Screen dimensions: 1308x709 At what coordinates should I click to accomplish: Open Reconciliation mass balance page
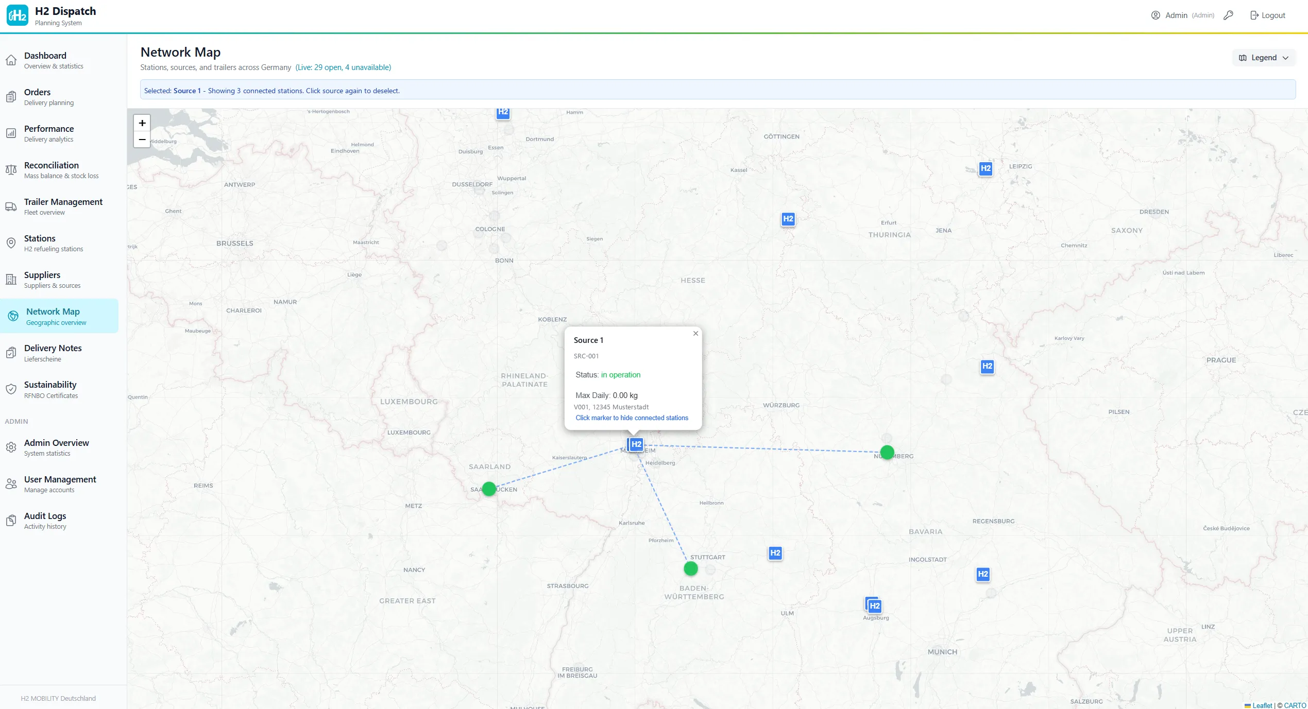[x=59, y=170]
